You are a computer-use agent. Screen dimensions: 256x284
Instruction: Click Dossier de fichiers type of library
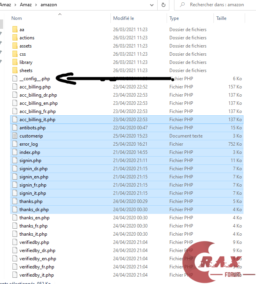point(188,62)
